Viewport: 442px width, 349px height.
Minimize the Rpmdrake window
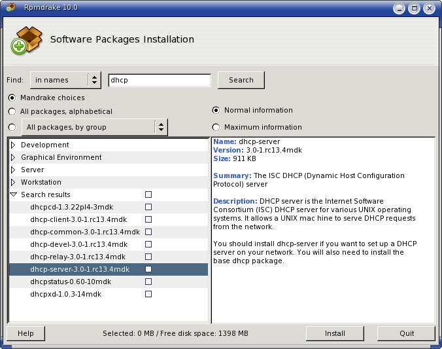(x=399, y=9)
